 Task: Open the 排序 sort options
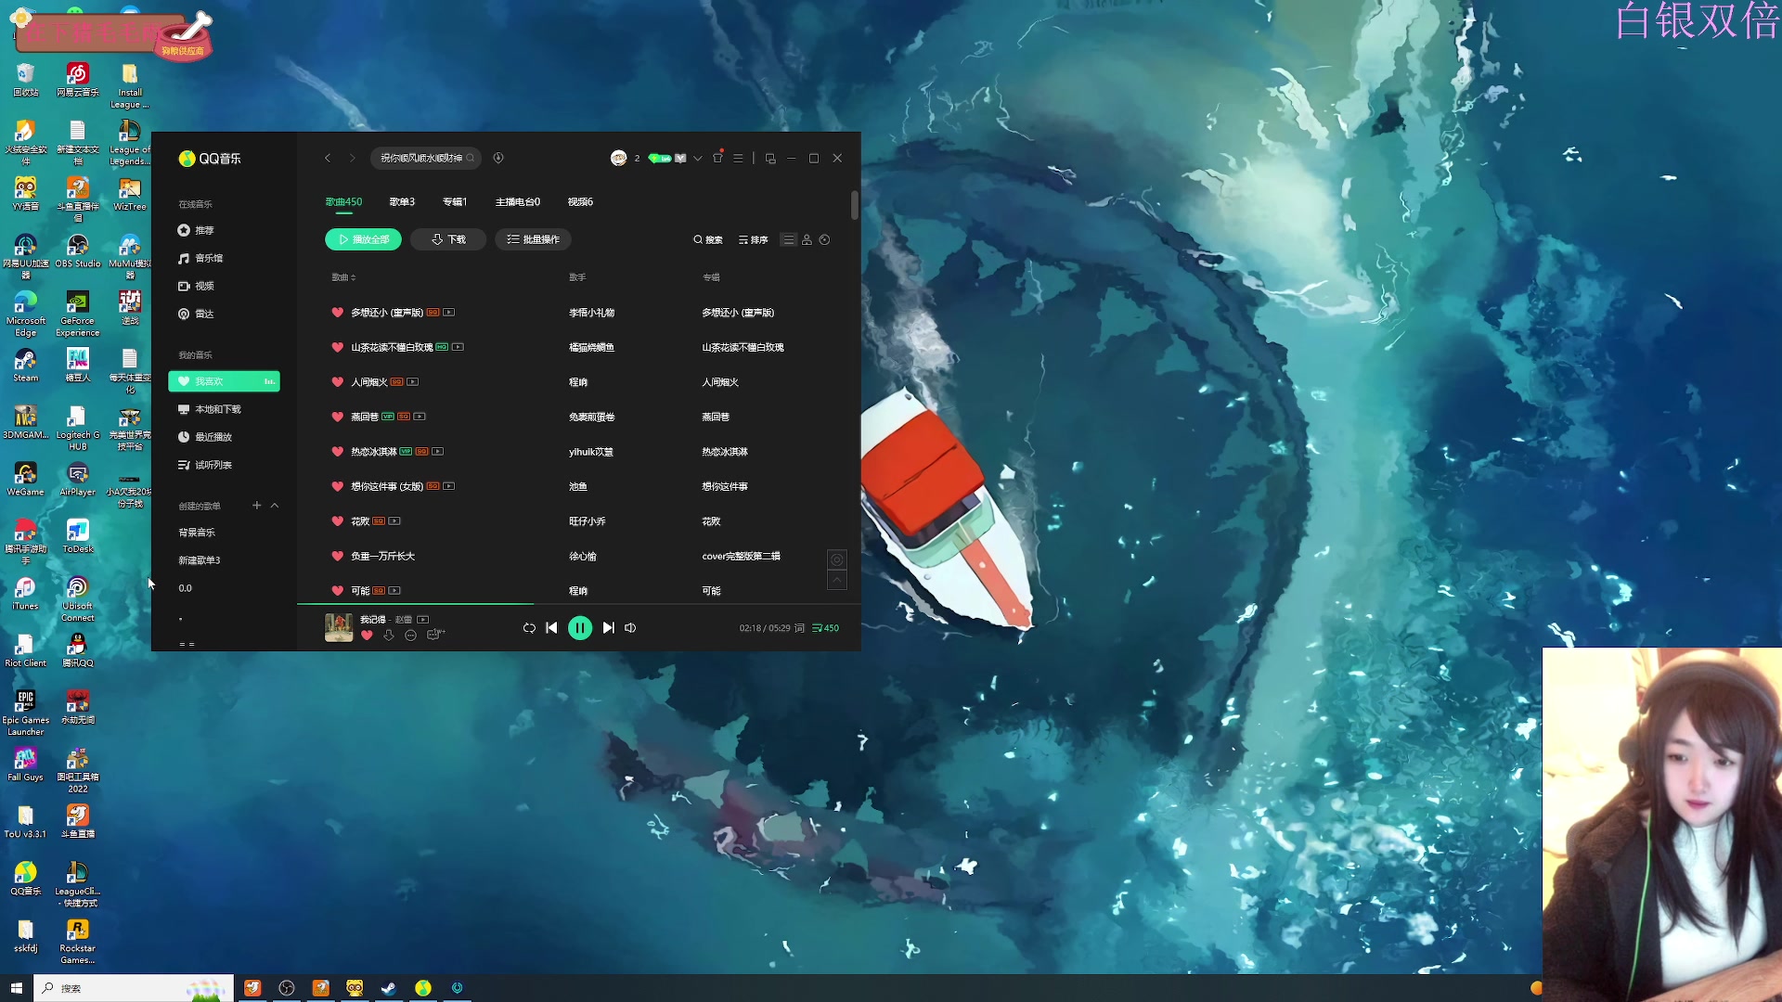point(753,239)
